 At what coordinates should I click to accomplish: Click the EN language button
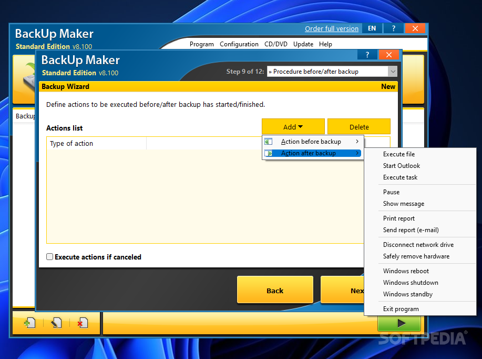[372, 28]
